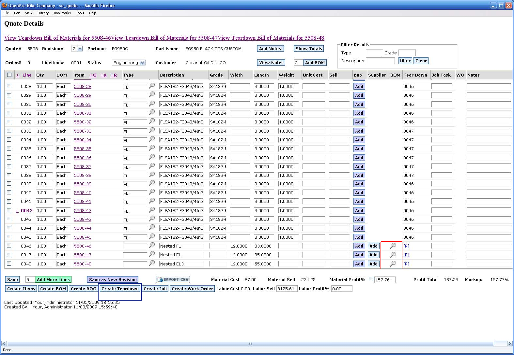
Task: Open the Tools menu
Action: coord(80,13)
